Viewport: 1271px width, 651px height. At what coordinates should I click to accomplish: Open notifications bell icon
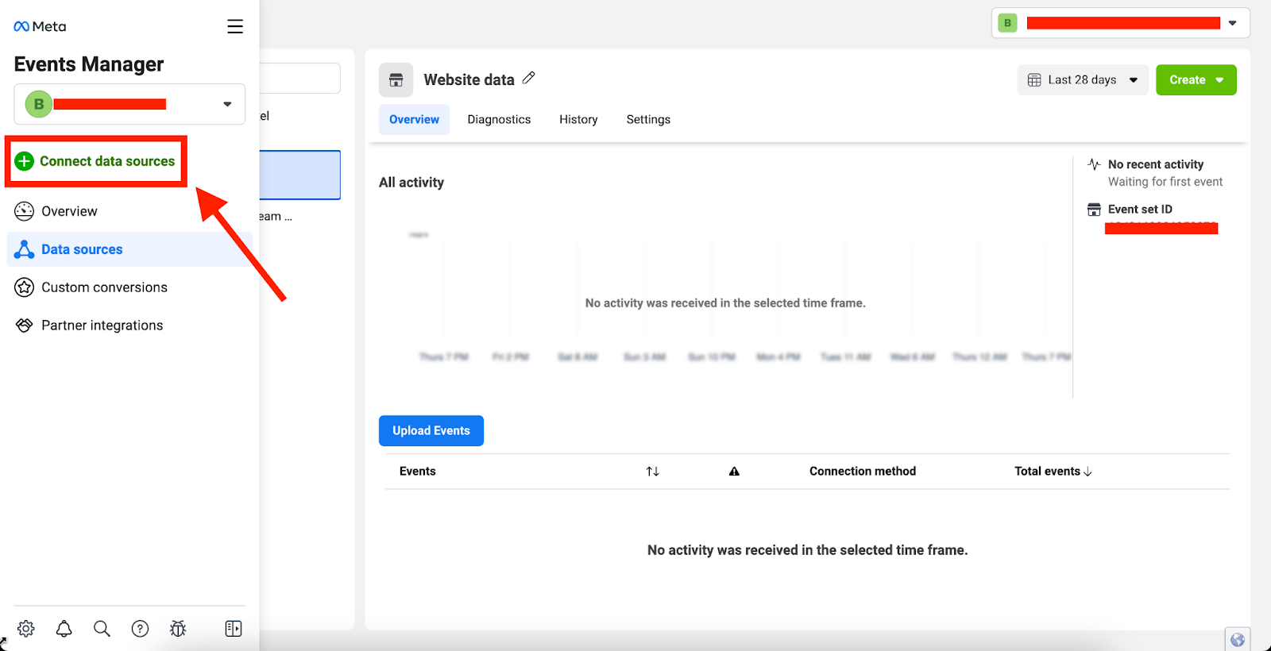pos(64,629)
